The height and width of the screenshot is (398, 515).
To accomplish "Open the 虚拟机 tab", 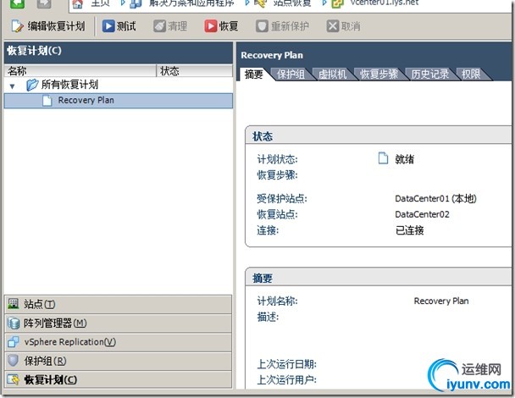I will click(332, 75).
